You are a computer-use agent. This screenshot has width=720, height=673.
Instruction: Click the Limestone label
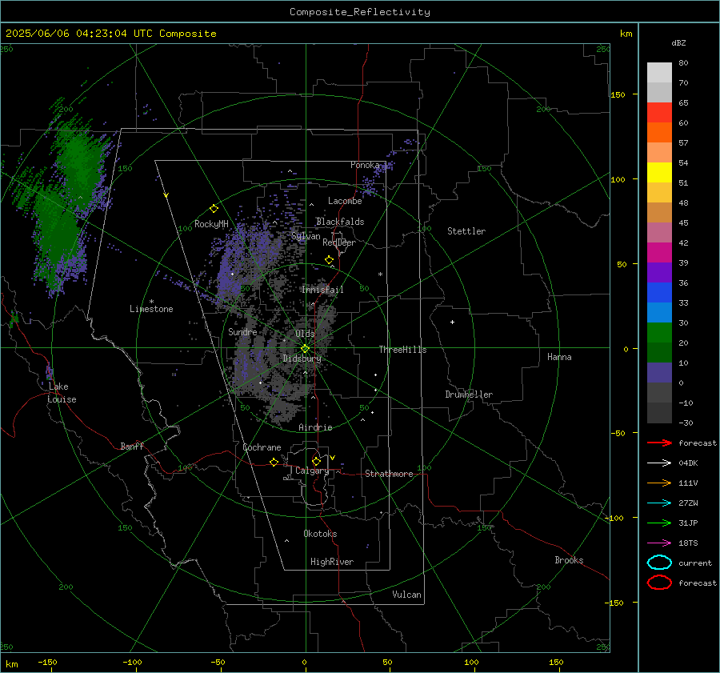point(151,309)
